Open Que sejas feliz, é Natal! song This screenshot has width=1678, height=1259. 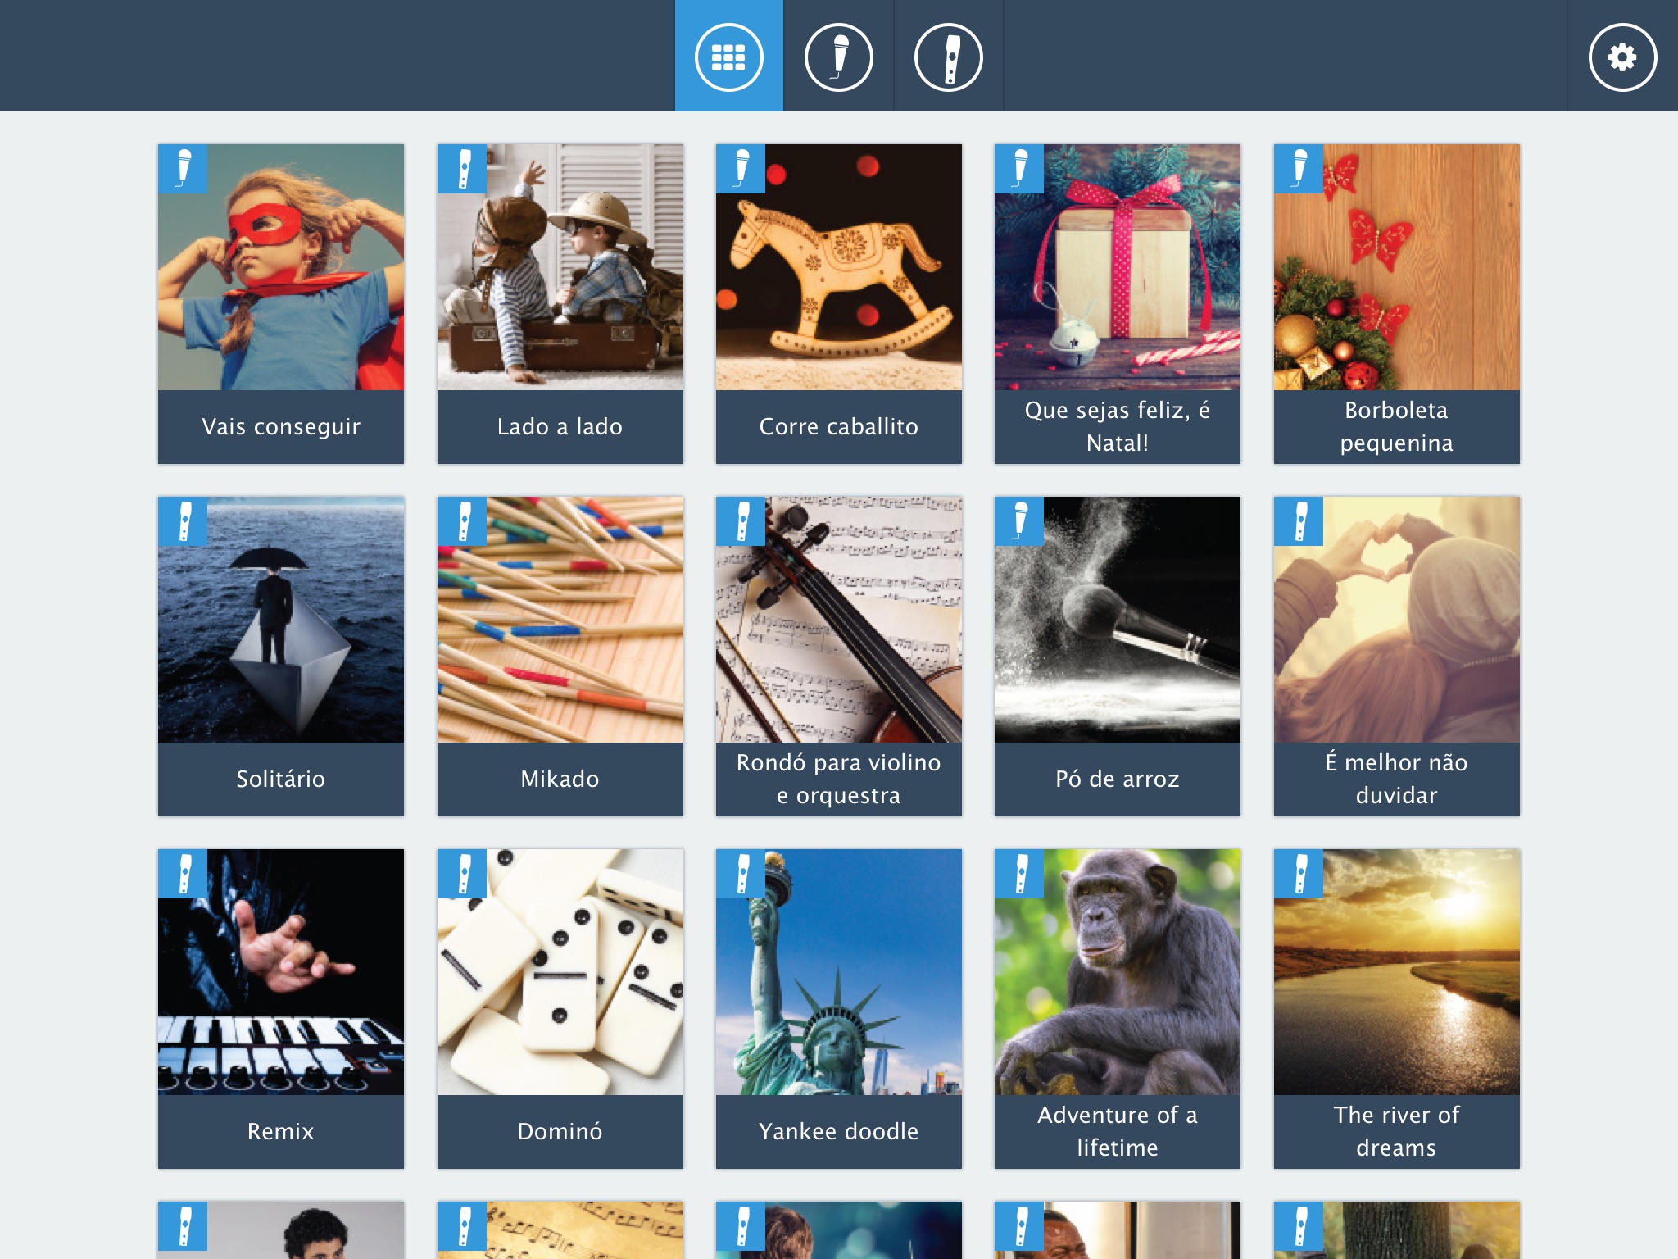1118,304
